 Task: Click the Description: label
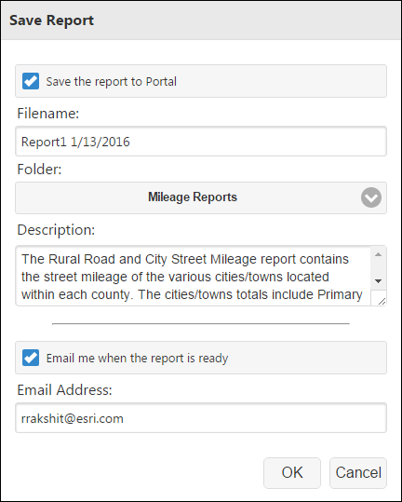tap(56, 230)
